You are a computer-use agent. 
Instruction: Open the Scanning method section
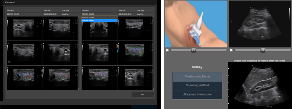(197, 86)
